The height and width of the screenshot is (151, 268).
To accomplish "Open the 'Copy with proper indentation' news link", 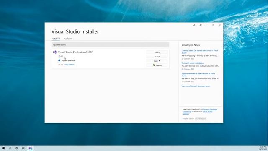I will point(193,63).
